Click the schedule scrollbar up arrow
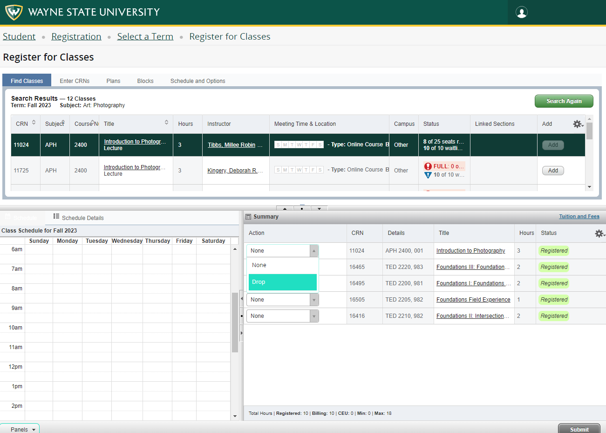The image size is (606, 433). (x=235, y=249)
